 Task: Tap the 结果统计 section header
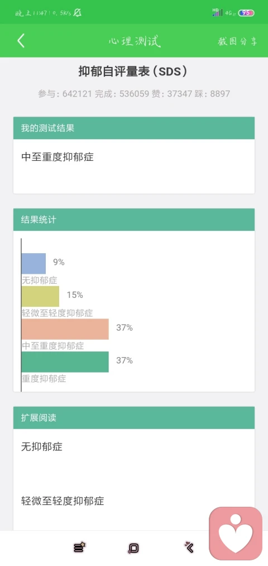click(134, 220)
